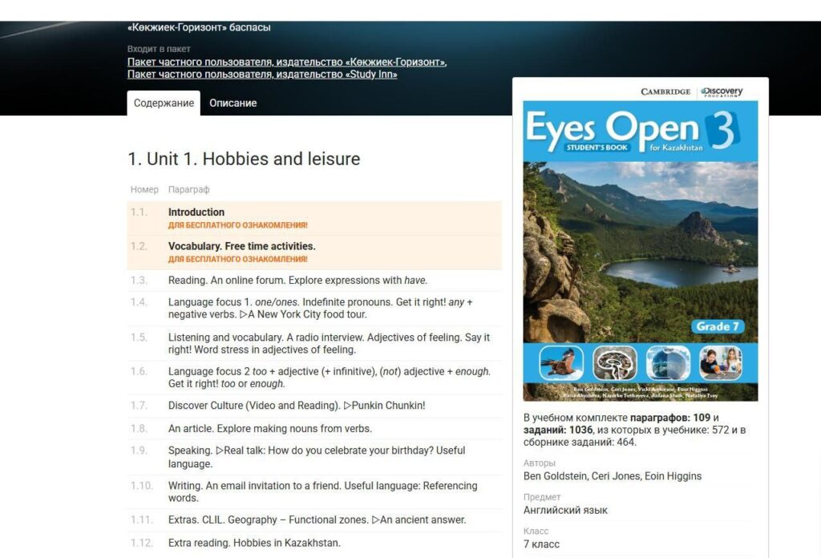The width and height of the screenshot is (821, 558).
Task: Open Extra reading. Hobbies in Kazakhstan
Action: tap(254, 543)
